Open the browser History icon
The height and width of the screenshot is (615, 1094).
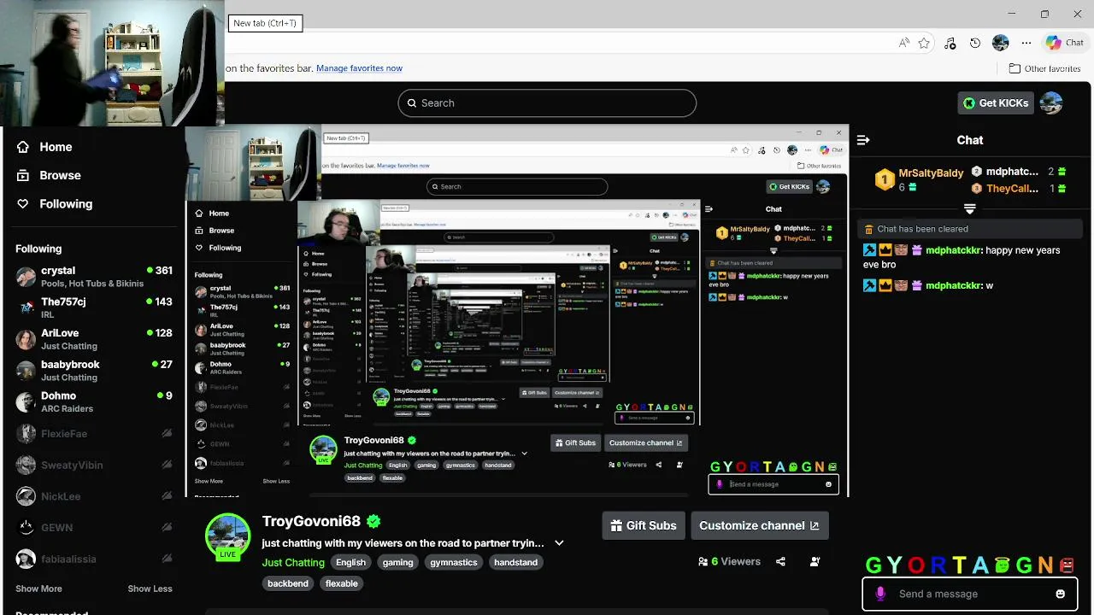pyautogui.click(x=975, y=43)
